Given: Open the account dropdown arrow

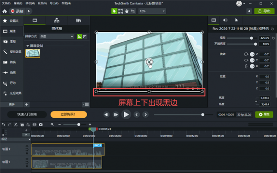Looking at the screenshot, I should pos(244,4).
